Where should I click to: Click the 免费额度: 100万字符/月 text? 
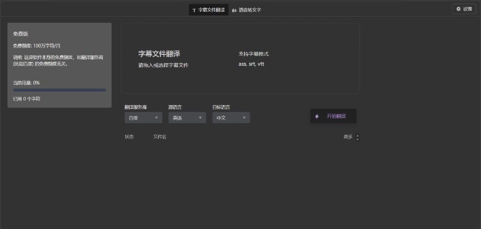click(37, 46)
